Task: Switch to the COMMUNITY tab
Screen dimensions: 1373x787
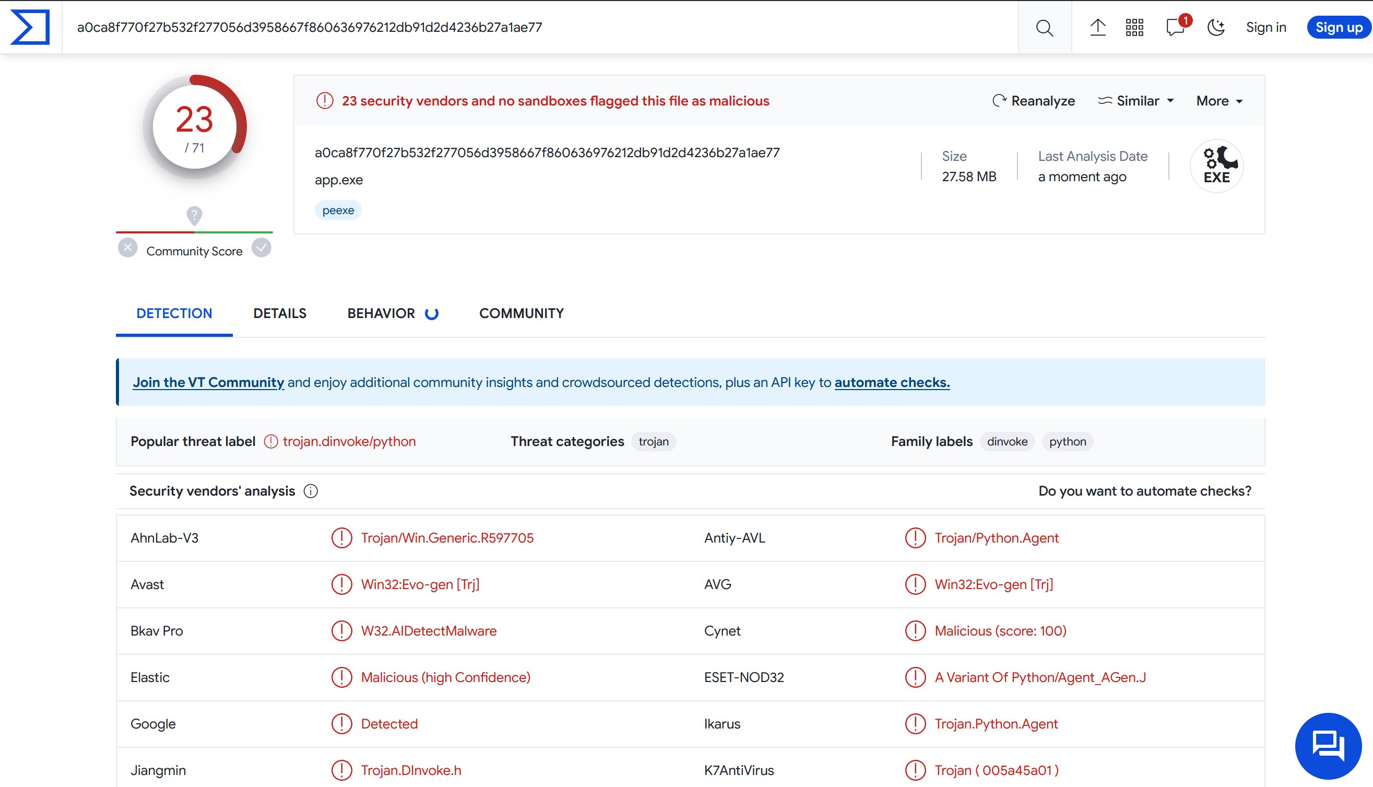Action: coord(521,313)
